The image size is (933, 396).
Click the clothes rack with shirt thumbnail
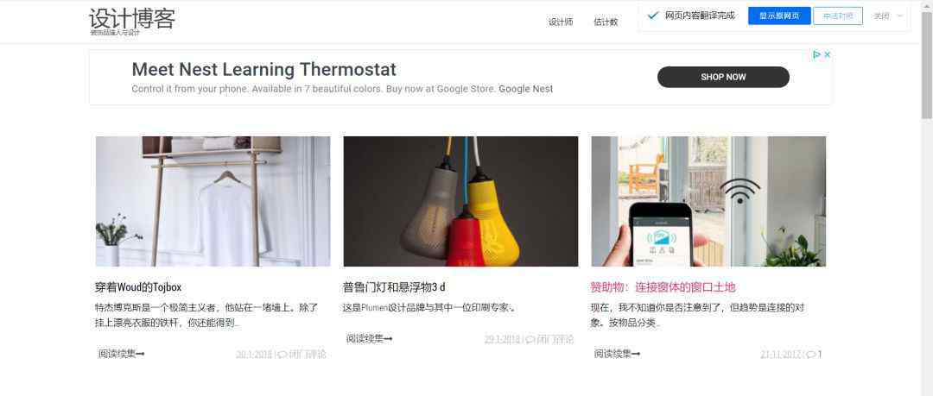click(213, 201)
